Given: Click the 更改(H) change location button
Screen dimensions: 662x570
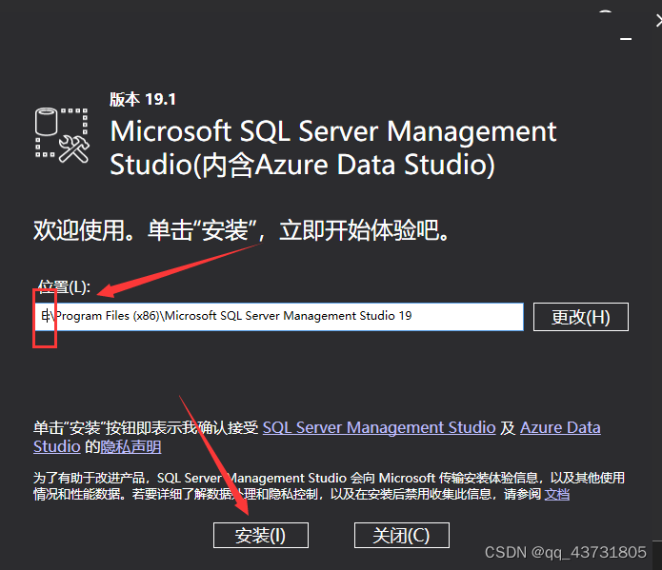Looking at the screenshot, I should [580, 317].
